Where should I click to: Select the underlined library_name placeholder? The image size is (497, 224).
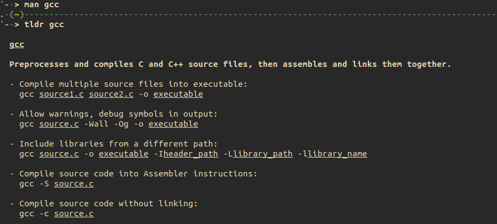point(337,154)
